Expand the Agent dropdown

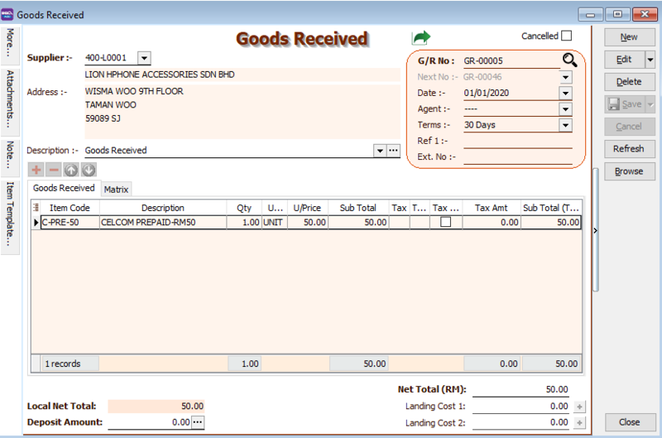click(565, 108)
